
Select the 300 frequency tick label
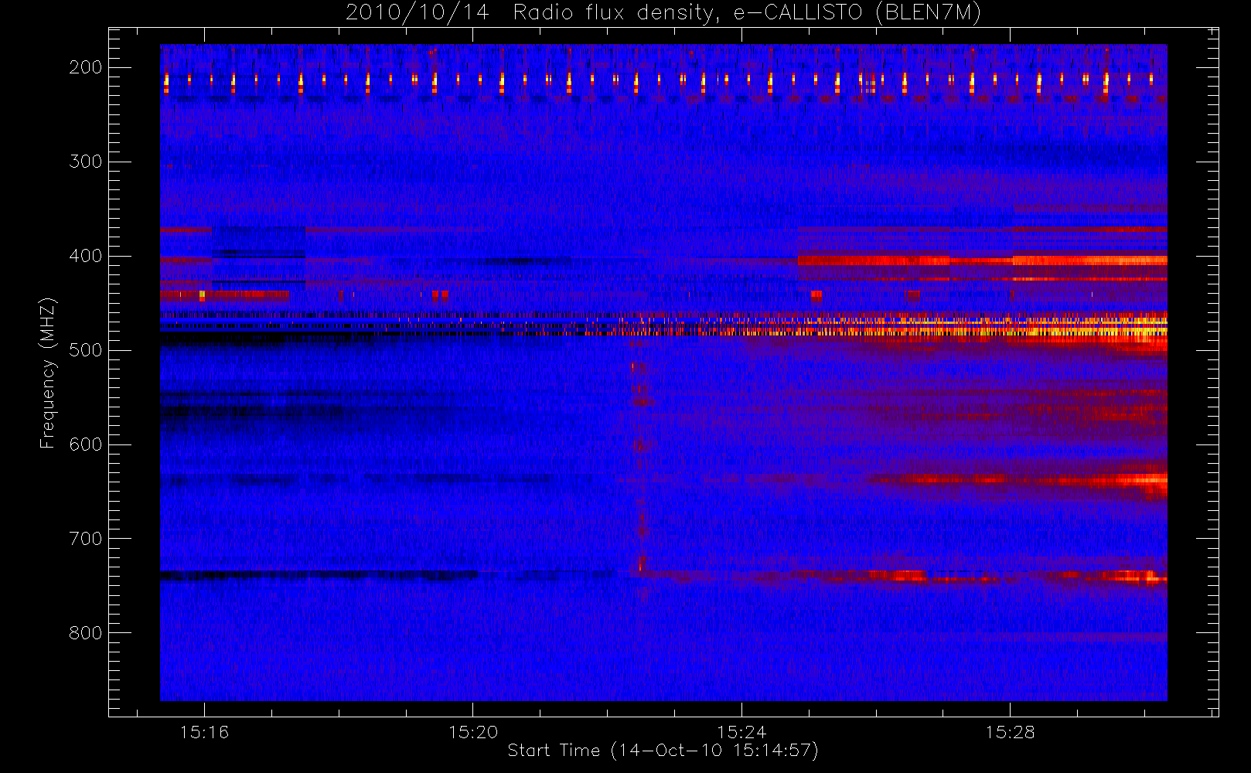(86, 162)
